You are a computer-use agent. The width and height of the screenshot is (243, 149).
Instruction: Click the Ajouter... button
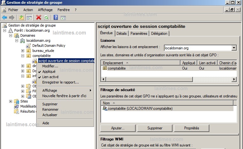(118, 128)
